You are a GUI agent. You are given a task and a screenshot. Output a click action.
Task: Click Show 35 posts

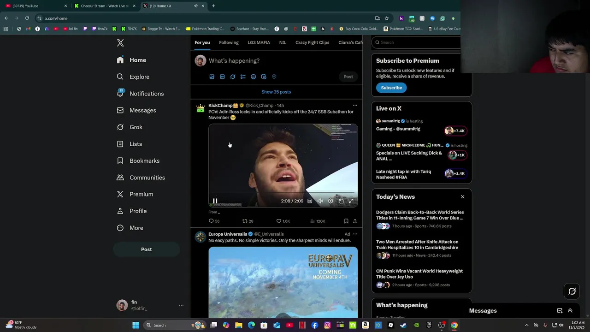coord(276,92)
